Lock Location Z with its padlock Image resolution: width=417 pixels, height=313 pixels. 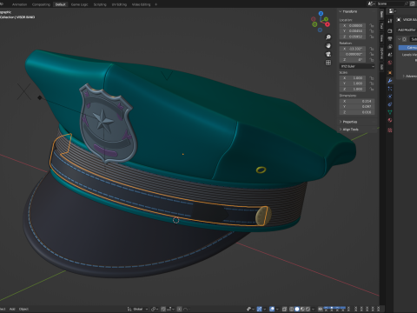click(372, 37)
